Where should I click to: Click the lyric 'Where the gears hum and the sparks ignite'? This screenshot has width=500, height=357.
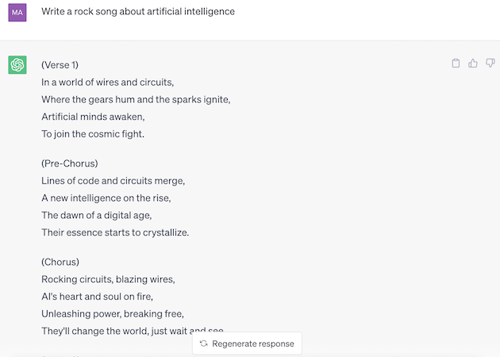(136, 99)
